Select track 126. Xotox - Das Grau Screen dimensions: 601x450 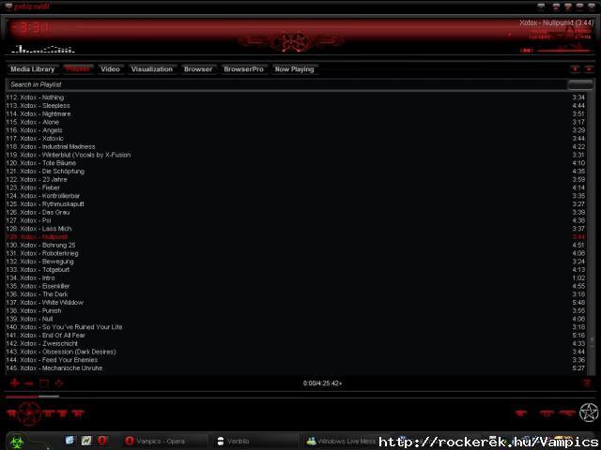[x=295, y=213]
